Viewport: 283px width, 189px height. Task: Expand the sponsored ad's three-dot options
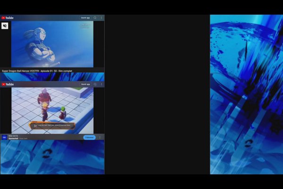(100, 137)
